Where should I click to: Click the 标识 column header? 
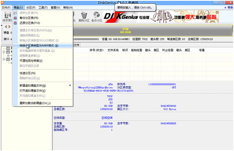125,50
